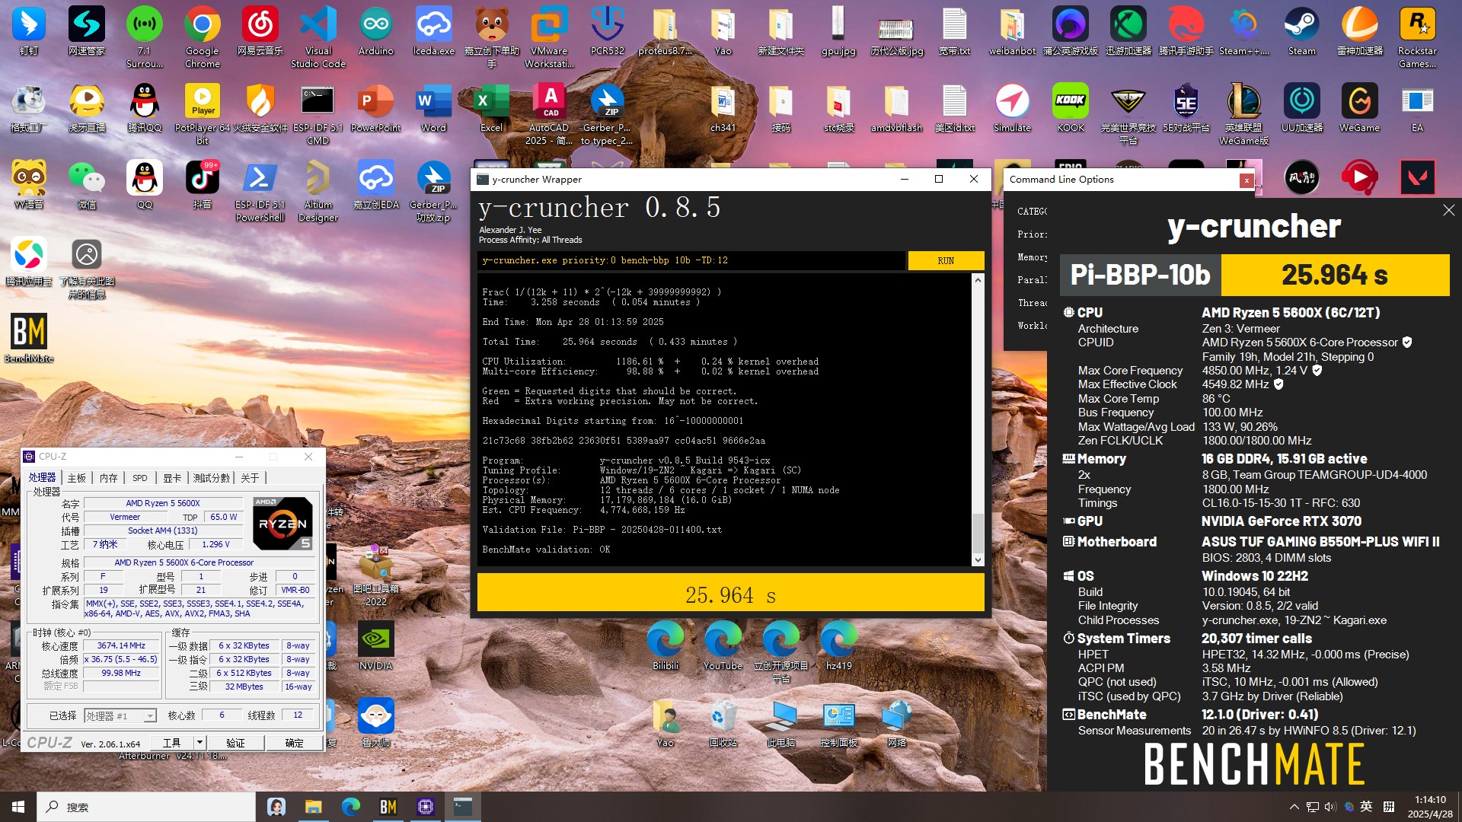Open the Control Panel (控制面板) icon

pos(838,723)
